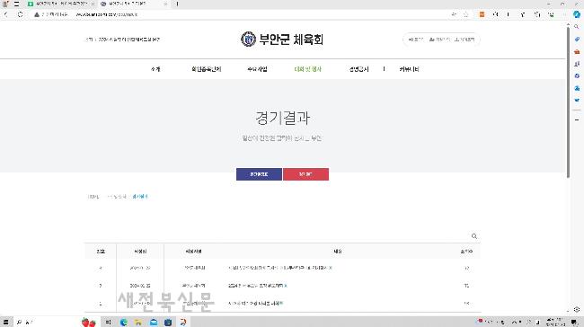Open the fifth main navigation menu item
584x327 pixels.
(x=359, y=69)
